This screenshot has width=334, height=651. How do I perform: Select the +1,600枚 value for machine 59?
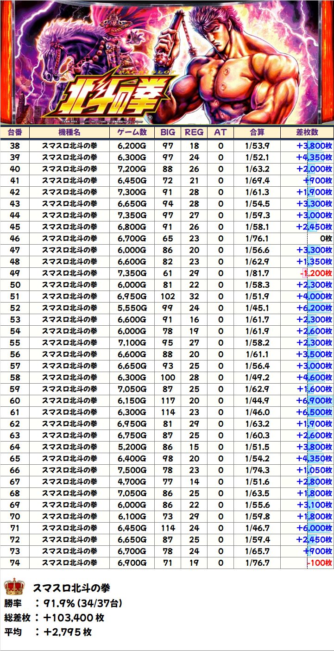[315, 389]
